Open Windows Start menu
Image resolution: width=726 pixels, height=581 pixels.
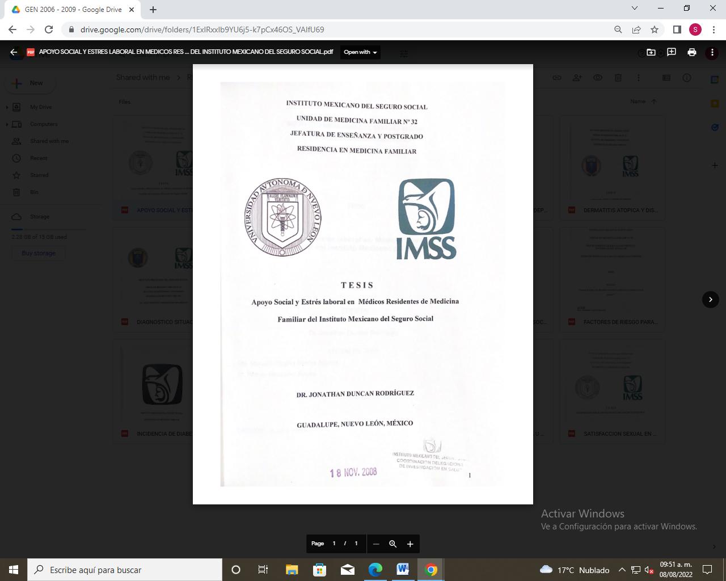(x=14, y=570)
